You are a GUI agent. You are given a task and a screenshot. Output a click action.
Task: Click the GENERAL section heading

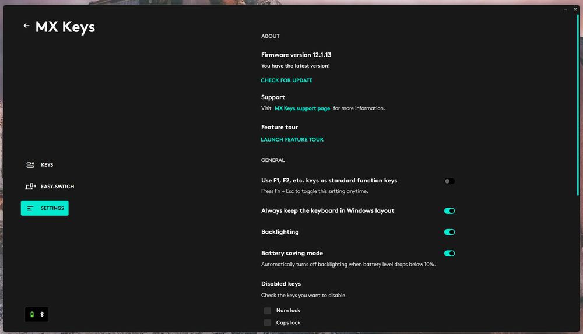point(273,160)
